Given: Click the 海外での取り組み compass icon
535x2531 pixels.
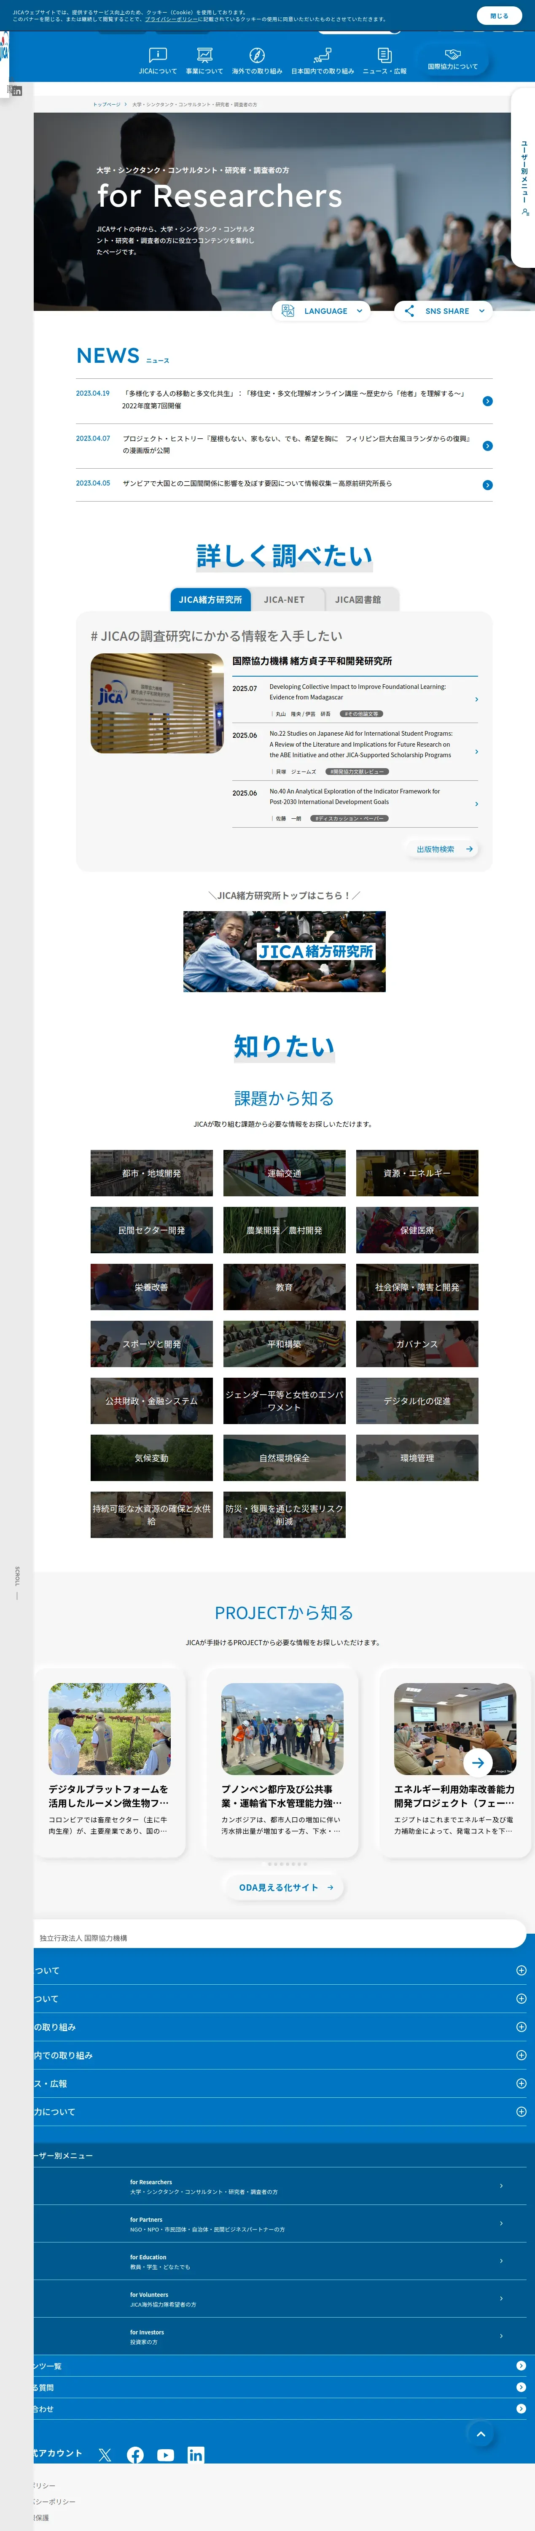Looking at the screenshot, I should pos(257,55).
